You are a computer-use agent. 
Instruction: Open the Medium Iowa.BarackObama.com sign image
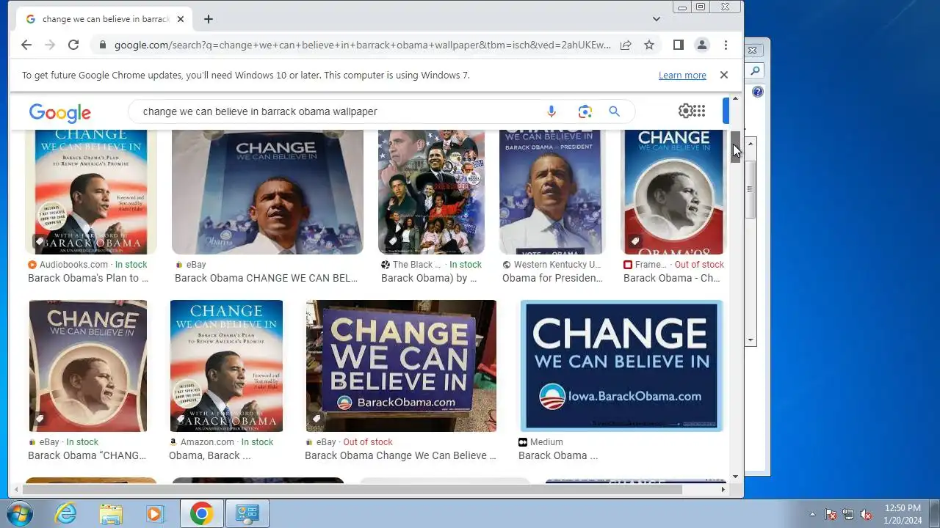pos(621,366)
